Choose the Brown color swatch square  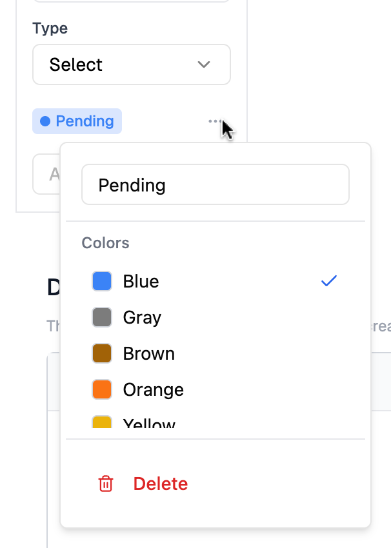pyautogui.click(x=102, y=353)
